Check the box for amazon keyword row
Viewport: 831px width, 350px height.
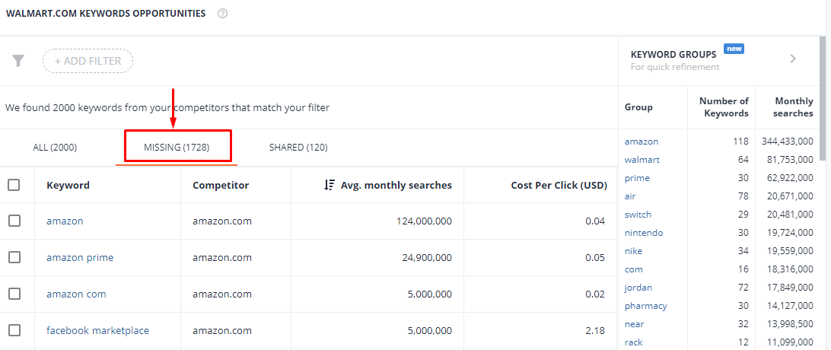[x=14, y=221]
